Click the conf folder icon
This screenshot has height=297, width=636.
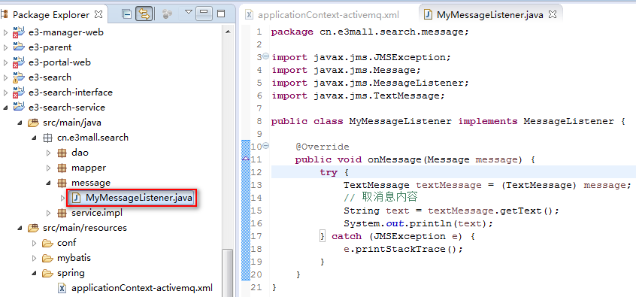48,244
